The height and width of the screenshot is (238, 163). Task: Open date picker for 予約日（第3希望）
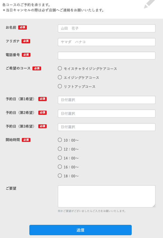107,127
